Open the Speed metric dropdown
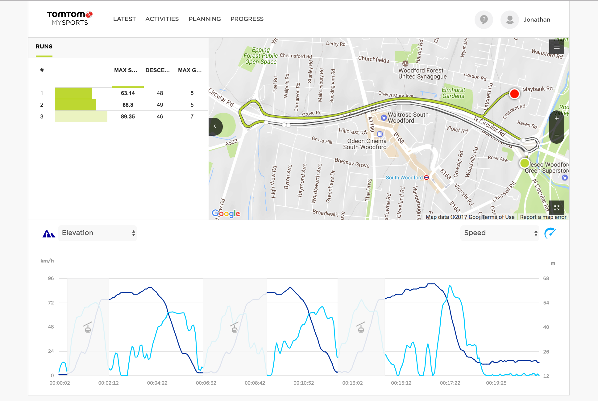This screenshot has width=598, height=401. pyautogui.click(x=500, y=233)
